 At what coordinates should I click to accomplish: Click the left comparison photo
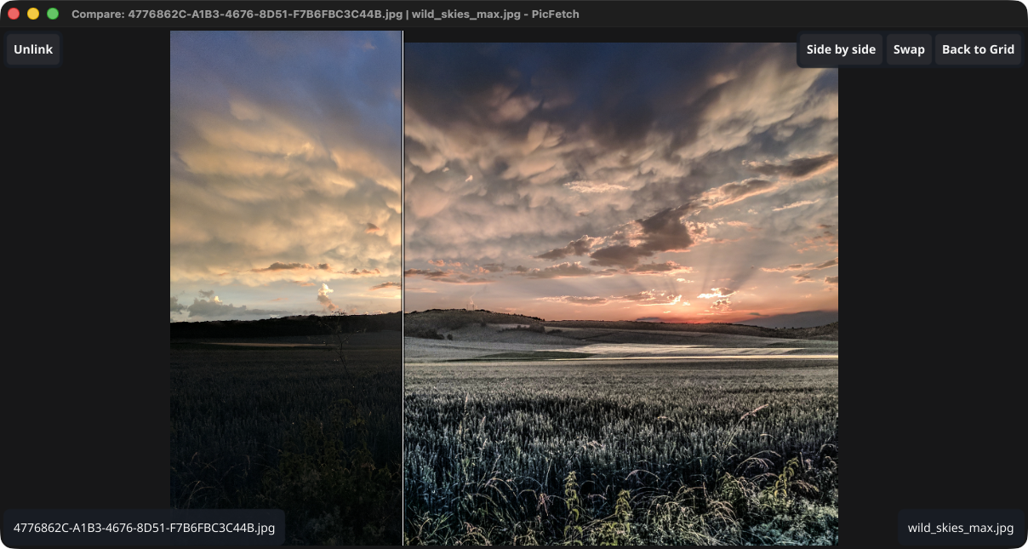(286, 288)
